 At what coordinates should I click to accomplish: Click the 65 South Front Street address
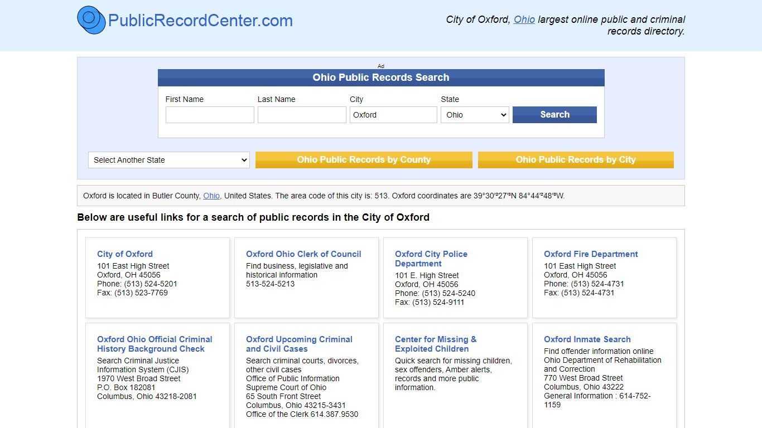point(283,396)
